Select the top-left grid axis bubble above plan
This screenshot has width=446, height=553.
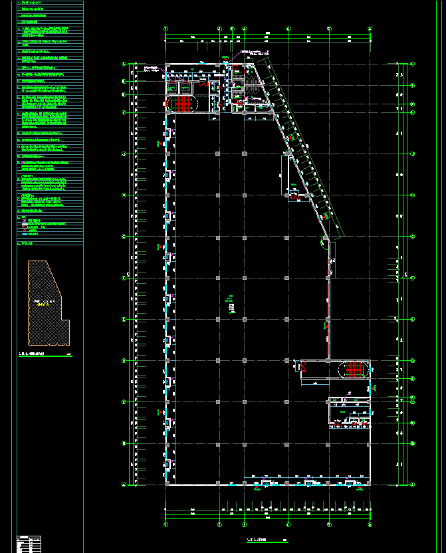tap(166, 29)
